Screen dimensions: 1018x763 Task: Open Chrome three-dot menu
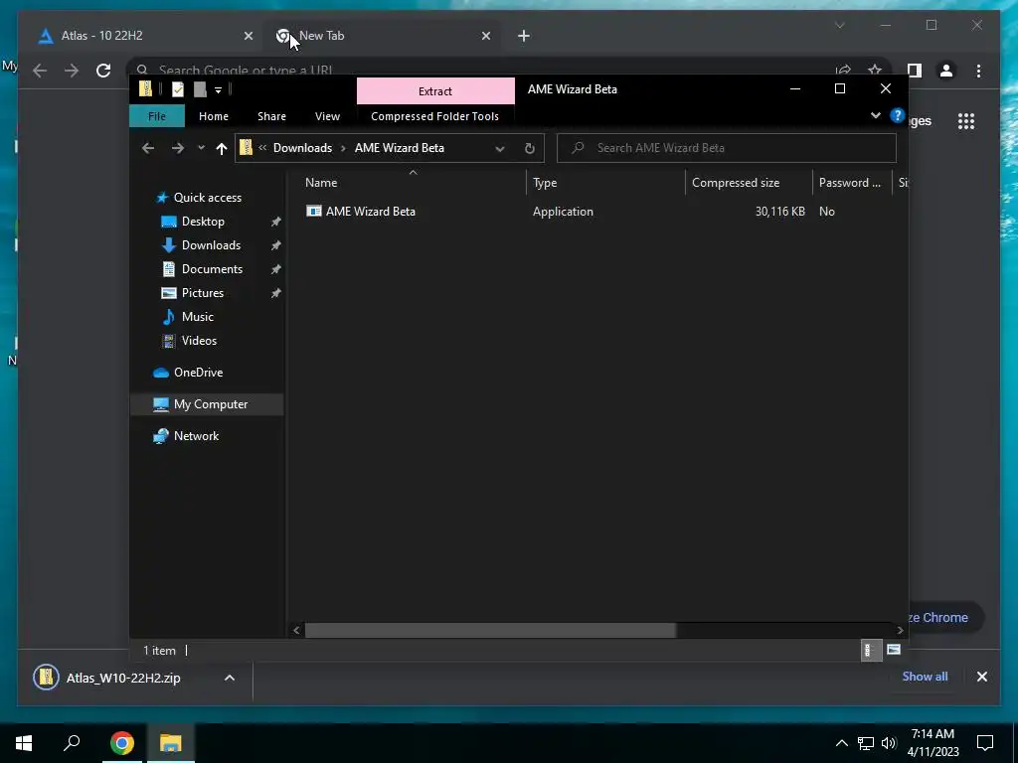click(978, 71)
